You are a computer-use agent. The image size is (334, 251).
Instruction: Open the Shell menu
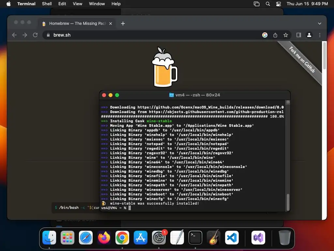(x=47, y=4)
